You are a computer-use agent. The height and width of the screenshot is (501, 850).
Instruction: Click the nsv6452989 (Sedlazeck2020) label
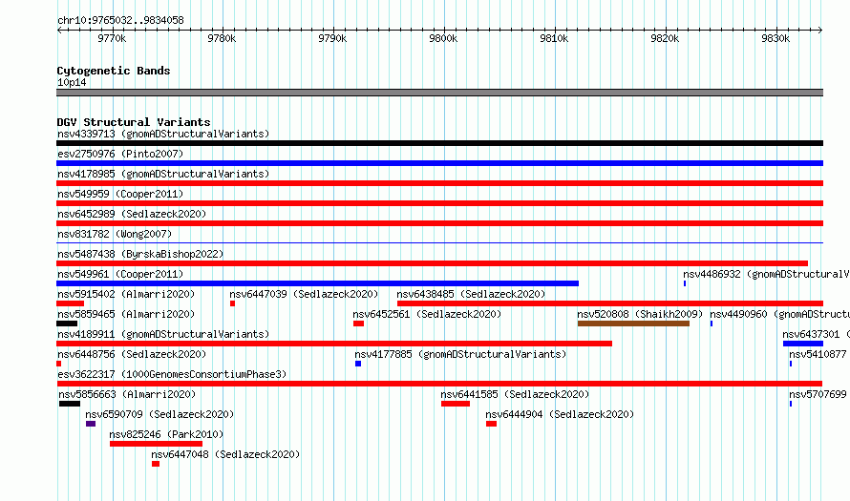coord(132,214)
